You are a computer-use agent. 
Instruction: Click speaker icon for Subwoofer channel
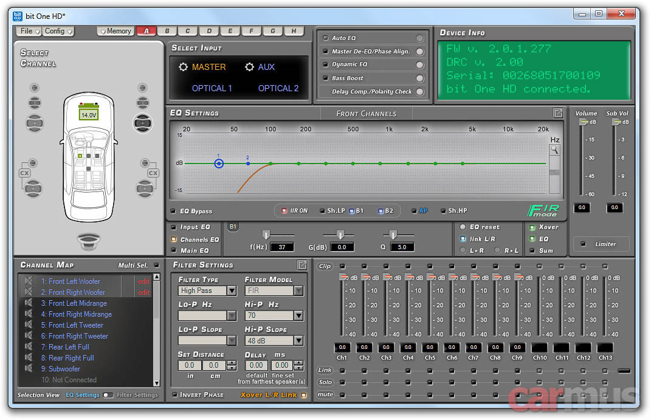28,368
